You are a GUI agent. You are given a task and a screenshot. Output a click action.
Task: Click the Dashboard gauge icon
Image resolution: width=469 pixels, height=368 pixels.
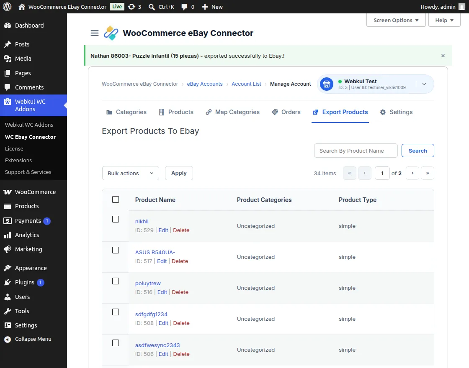coord(8,26)
